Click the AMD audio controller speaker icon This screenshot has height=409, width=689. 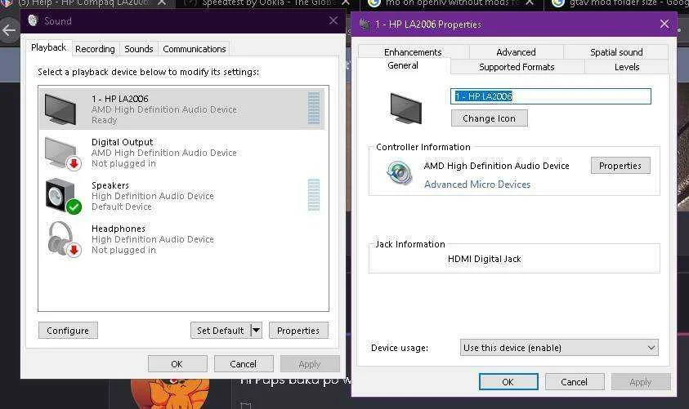(399, 172)
